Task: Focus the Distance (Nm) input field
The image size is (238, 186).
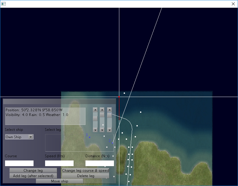Action: click(100, 163)
